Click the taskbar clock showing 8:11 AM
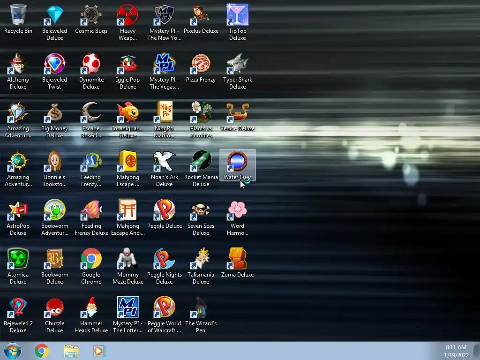Screen dimensions: 480x360 click(x=456, y=351)
